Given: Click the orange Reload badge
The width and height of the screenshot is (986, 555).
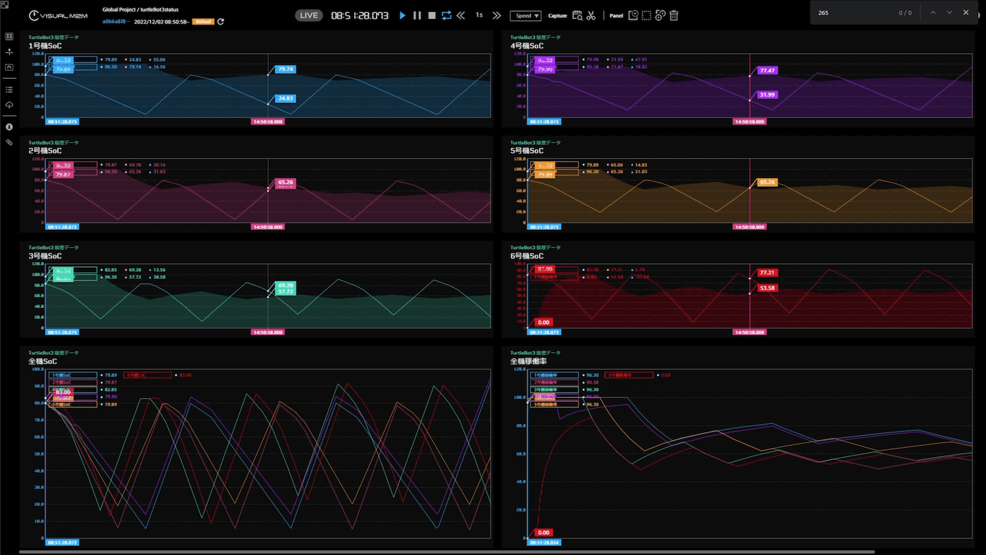Looking at the screenshot, I should click(203, 22).
